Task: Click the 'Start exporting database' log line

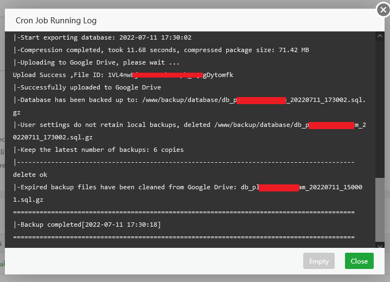Action: point(102,37)
